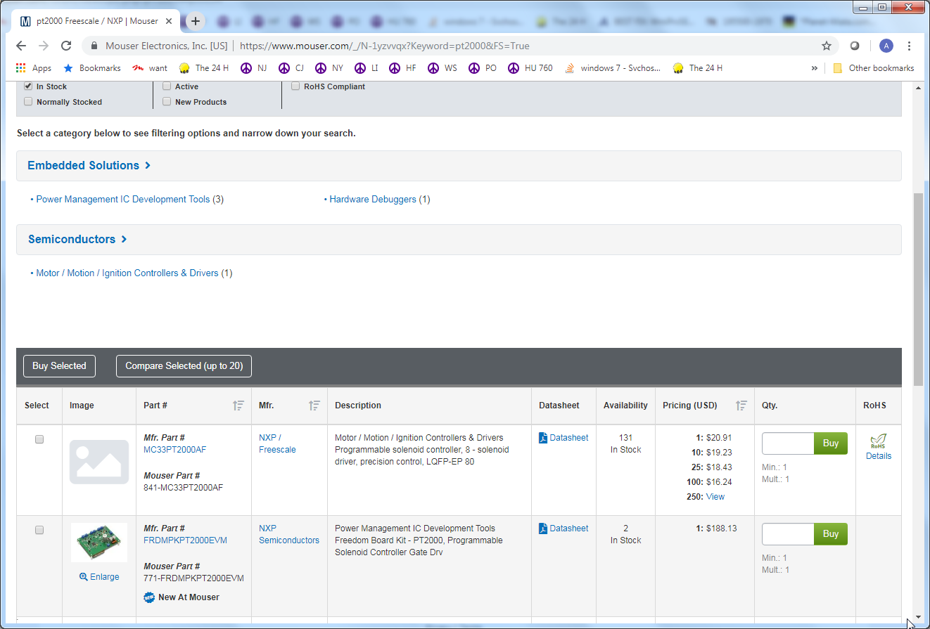Click the quantity field for MC33PT2000AF
The height and width of the screenshot is (629, 930).
788,443
